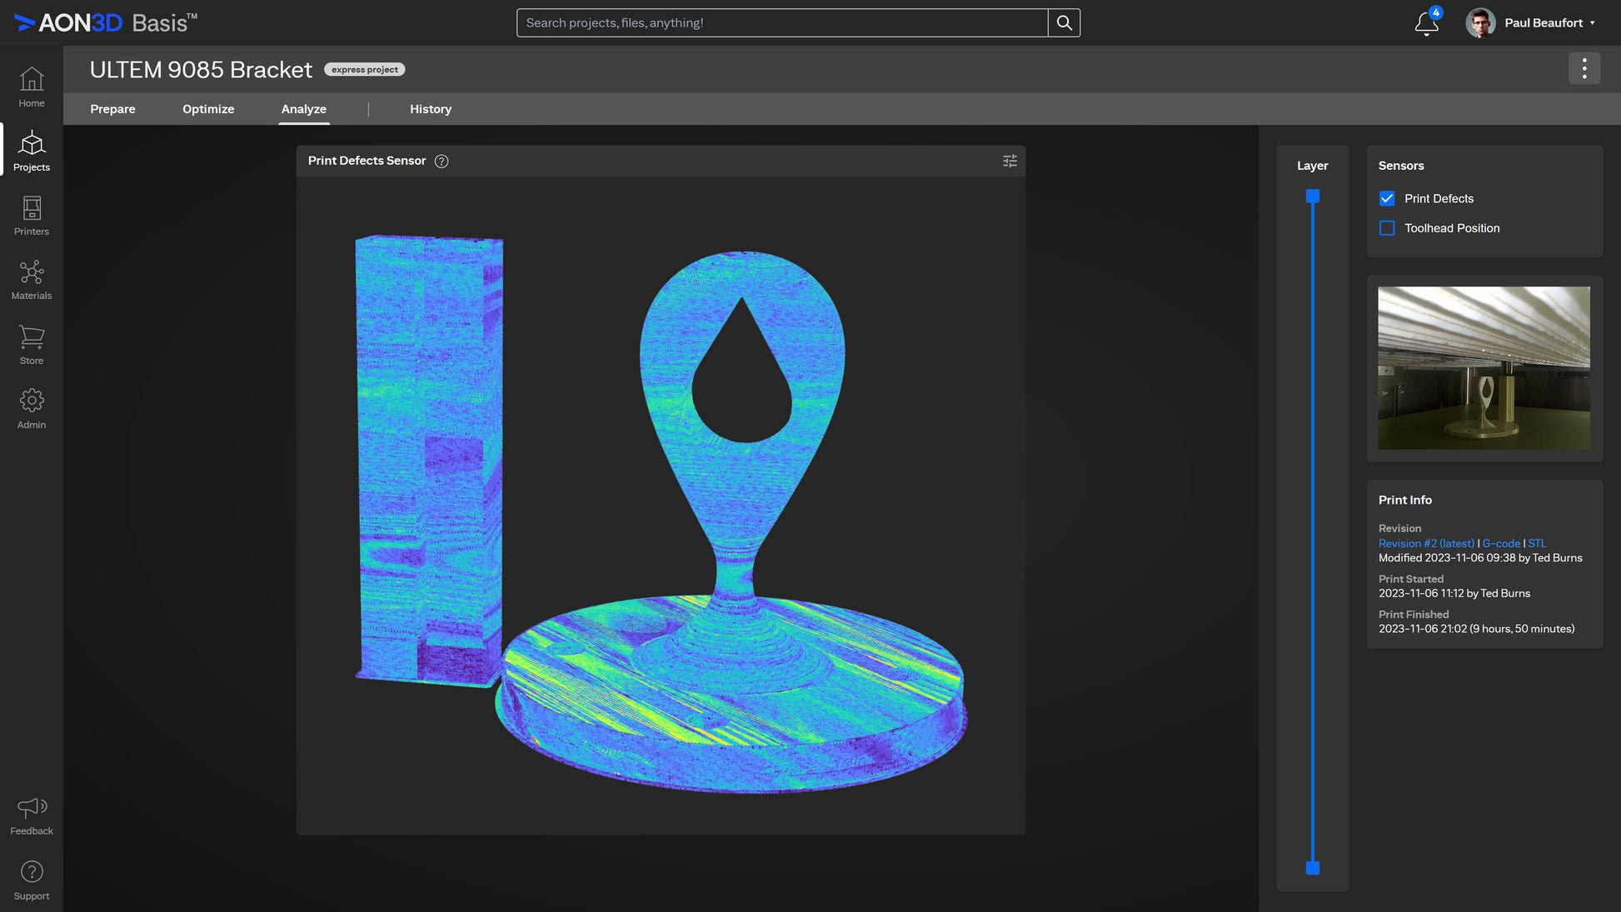Click the express project badge
Viewport: 1621px width, 912px height.
coord(364,70)
